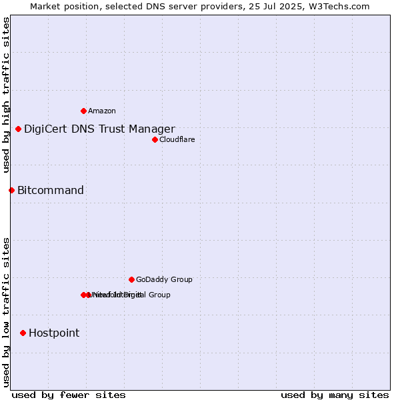This screenshot has height=400, width=400.
Task: Click the "Hostpoint" label
Action: pos(54,333)
